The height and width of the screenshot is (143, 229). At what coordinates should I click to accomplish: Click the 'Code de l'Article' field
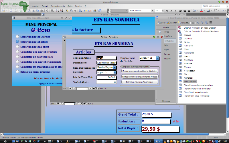106,58
